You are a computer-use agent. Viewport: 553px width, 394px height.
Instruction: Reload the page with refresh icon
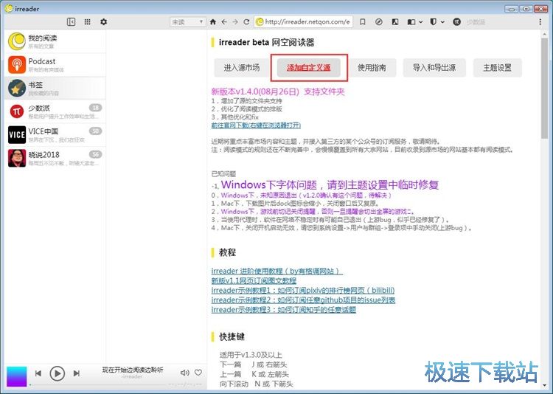coord(246,22)
